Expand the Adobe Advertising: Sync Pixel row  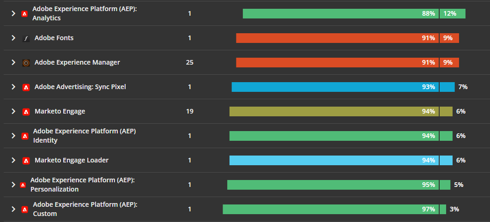point(13,87)
